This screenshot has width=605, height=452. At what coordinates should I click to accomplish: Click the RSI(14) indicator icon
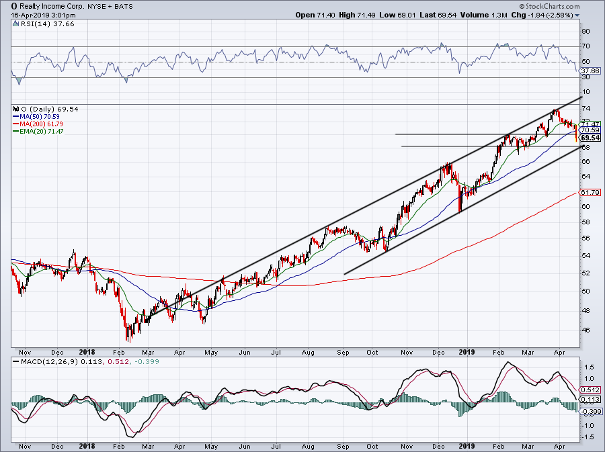[x=16, y=24]
